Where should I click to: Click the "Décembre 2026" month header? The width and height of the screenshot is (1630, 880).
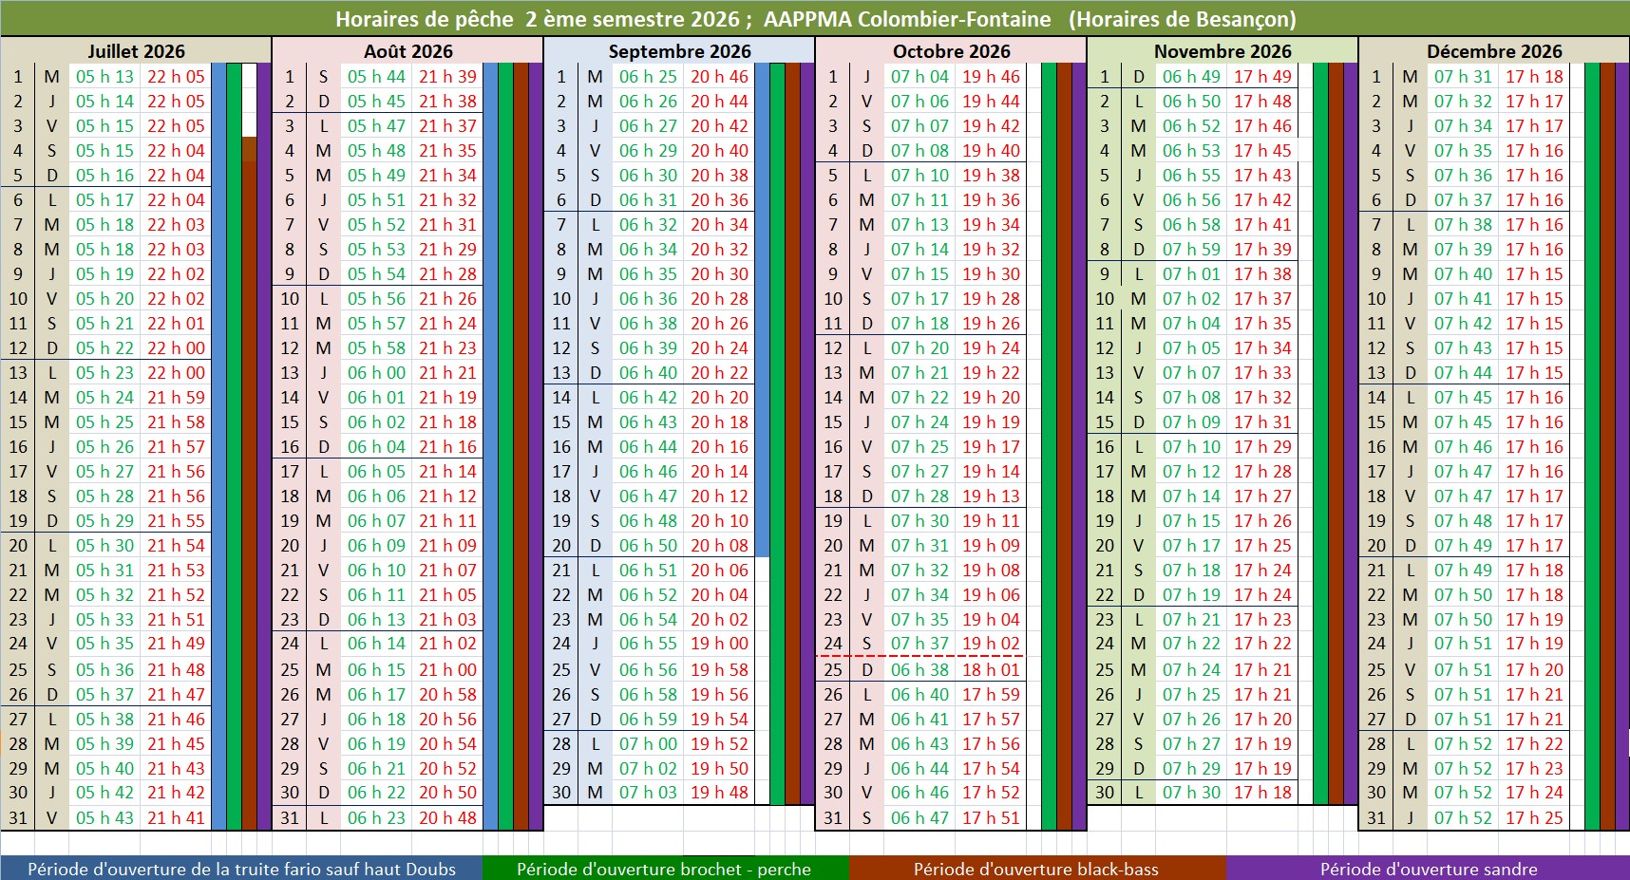pyautogui.click(x=1494, y=51)
